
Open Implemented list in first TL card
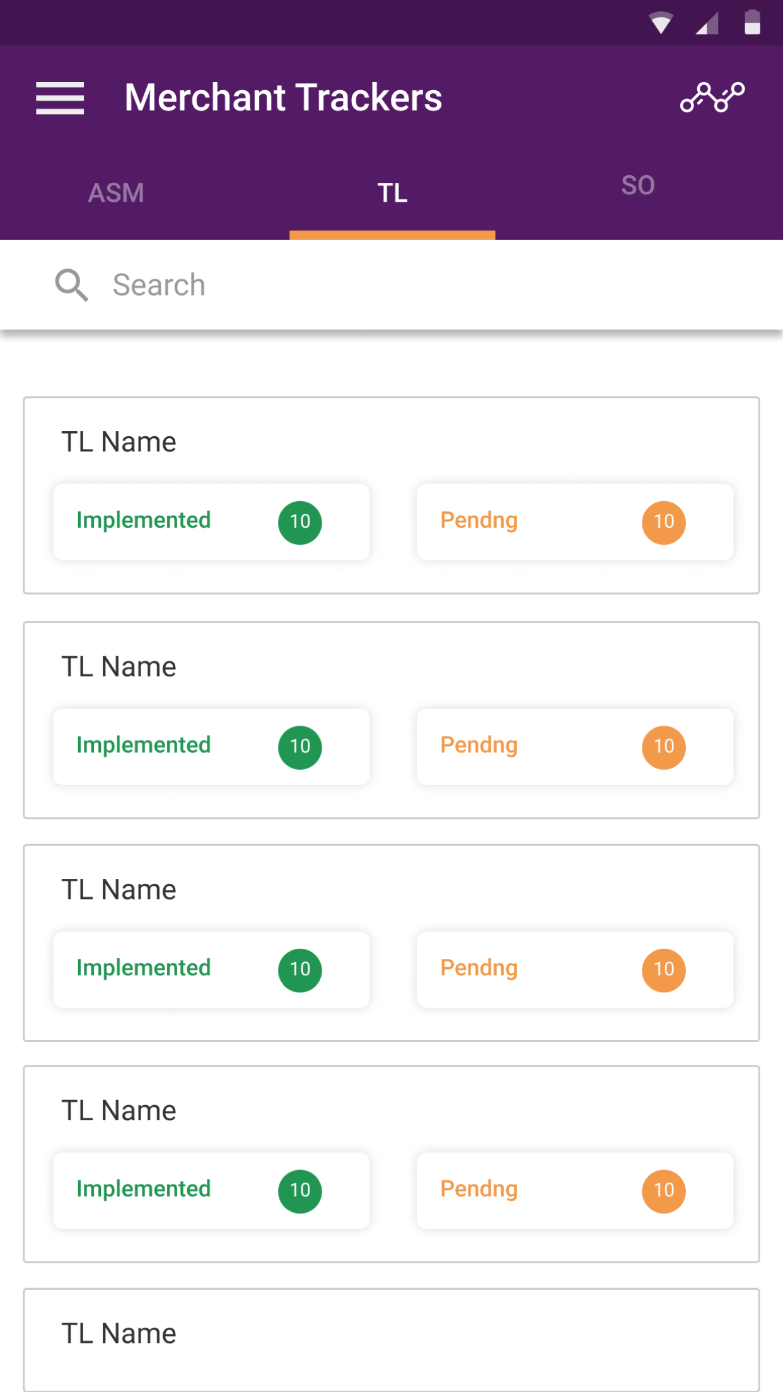coord(211,522)
